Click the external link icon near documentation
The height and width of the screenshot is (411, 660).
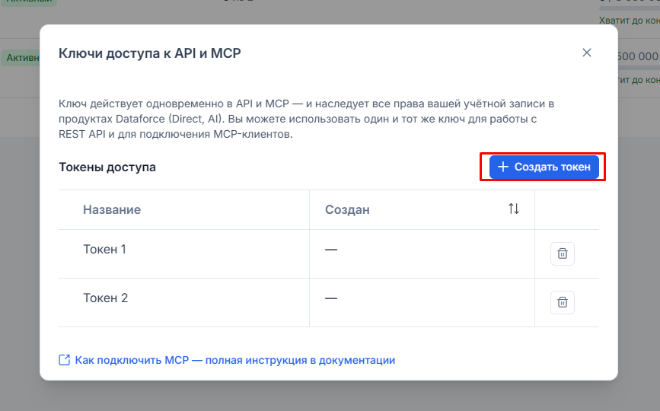tap(65, 360)
